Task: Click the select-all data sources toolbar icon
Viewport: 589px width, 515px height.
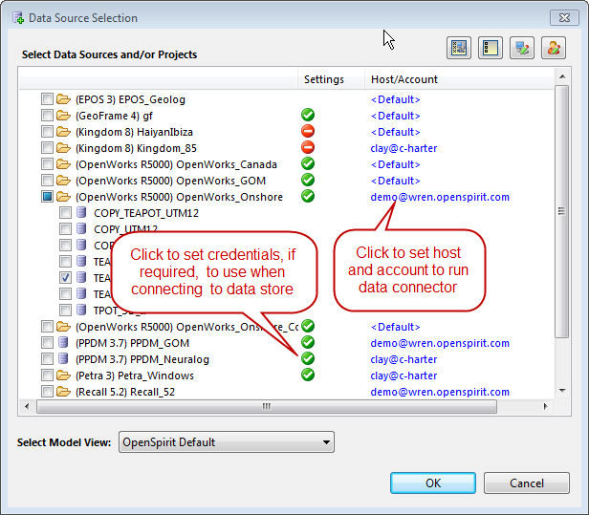Action: coord(459,48)
